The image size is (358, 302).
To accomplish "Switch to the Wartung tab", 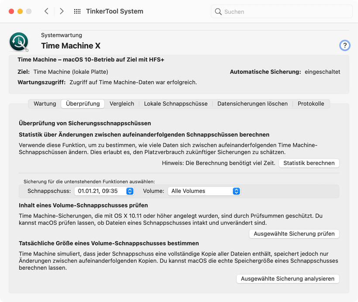I will [x=45, y=103].
